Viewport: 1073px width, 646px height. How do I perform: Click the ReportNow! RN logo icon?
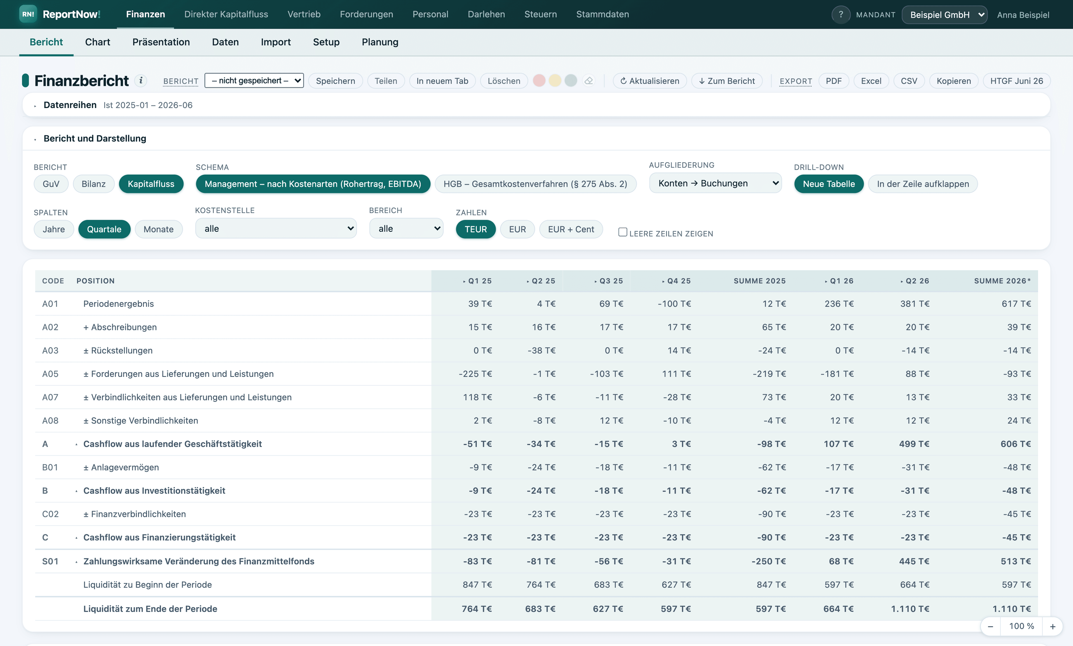pyautogui.click(x=28, y=14)
